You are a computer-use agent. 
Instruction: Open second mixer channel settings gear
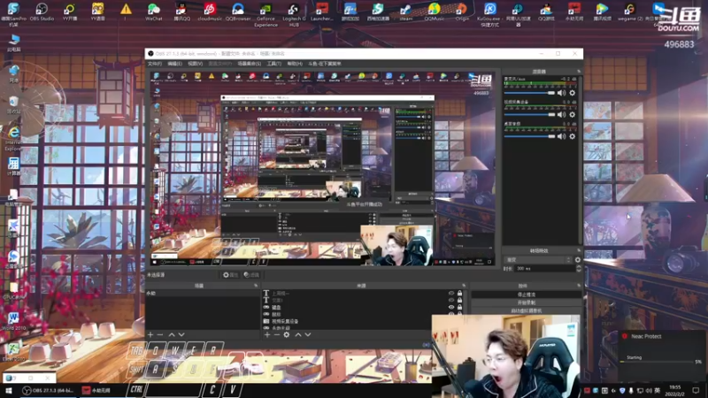(572, 115)
